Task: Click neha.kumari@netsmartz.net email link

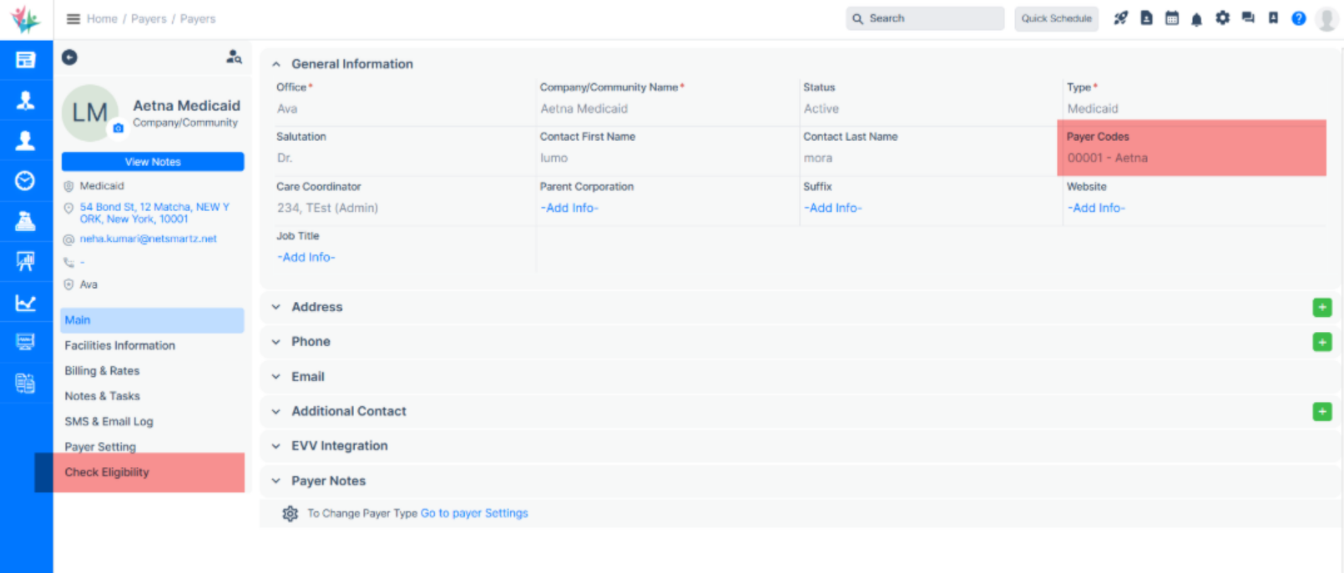Action: [148, 239]
